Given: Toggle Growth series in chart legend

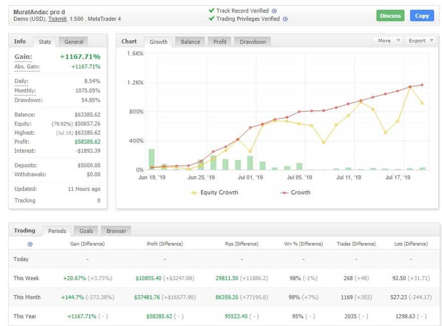Looking at the screenshot, I should pyautogui.click(x=295, y=193).
